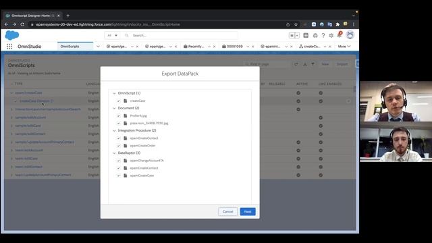
Task: Add page to Salesforce favorites star
Action: 292,35
